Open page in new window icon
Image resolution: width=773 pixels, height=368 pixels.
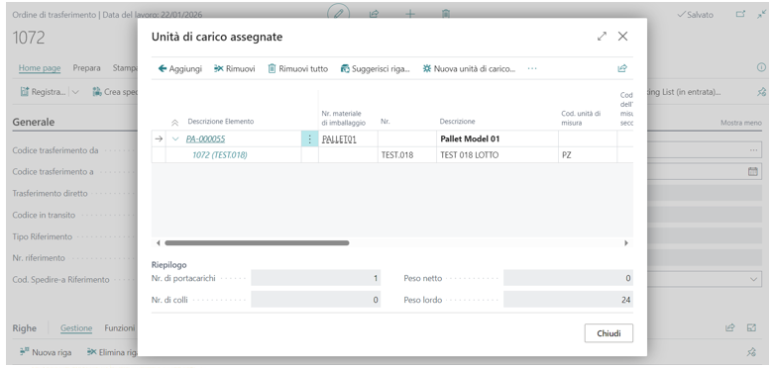click(x=740, y=14)
